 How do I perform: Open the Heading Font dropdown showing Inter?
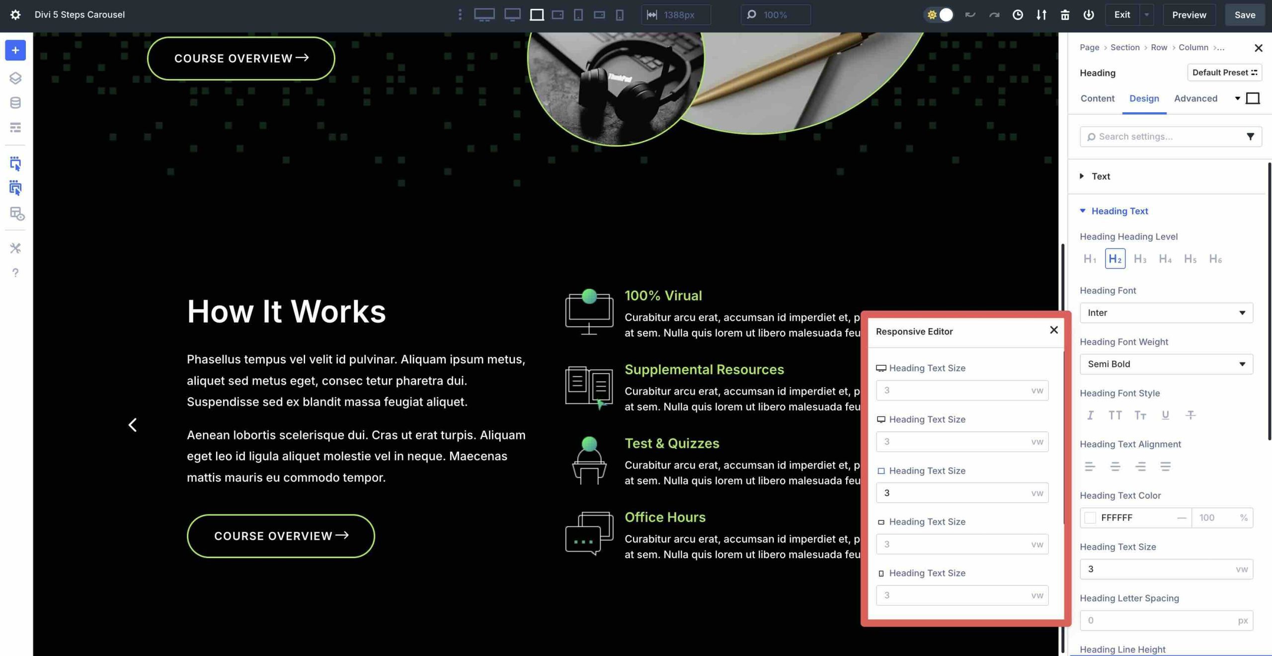click(1166, 313)
